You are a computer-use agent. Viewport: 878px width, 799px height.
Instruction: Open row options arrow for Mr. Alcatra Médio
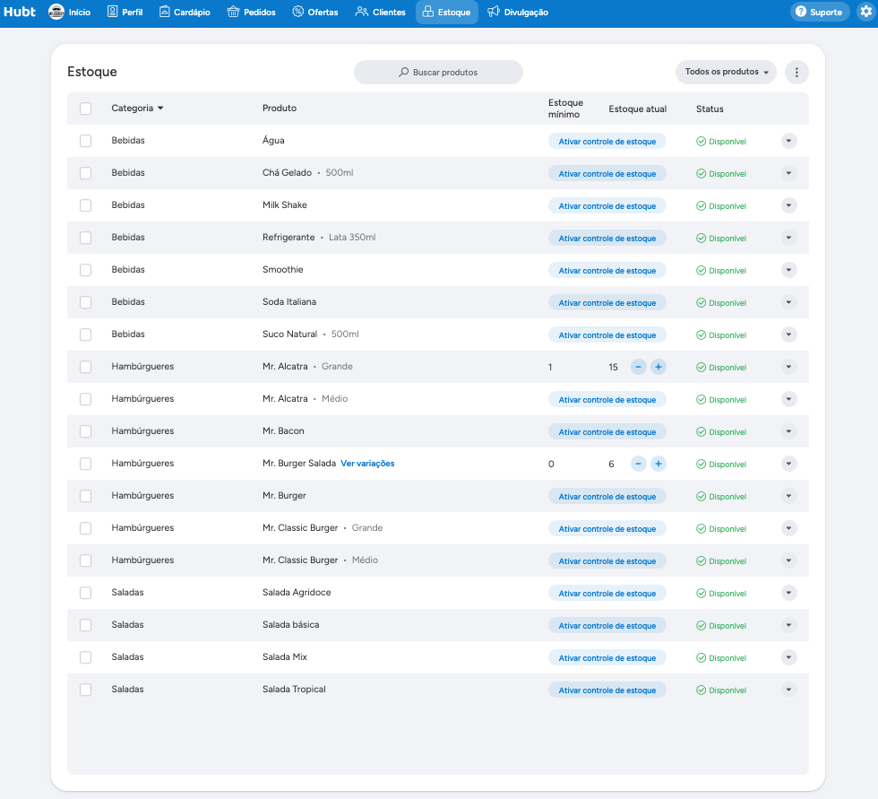click(788, 399)
